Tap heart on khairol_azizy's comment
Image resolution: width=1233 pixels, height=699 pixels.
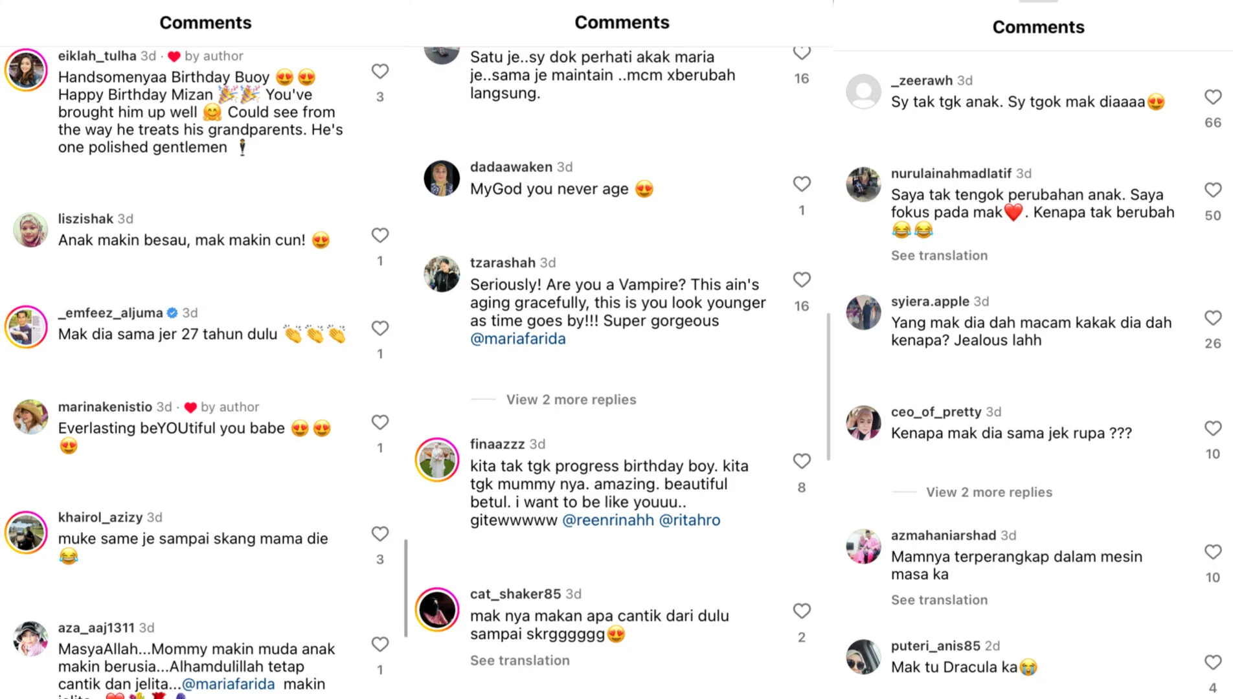(380, 534)
